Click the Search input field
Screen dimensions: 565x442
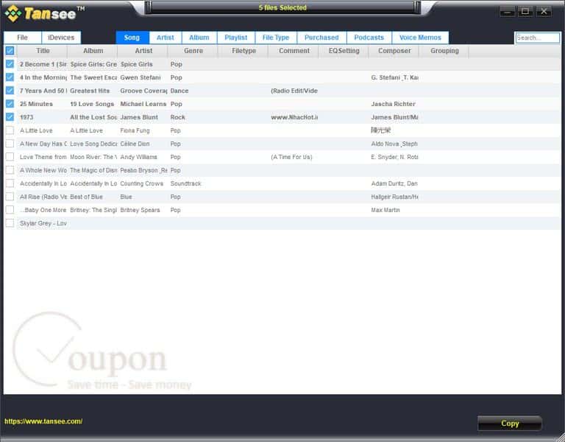[x=537, y=38]
